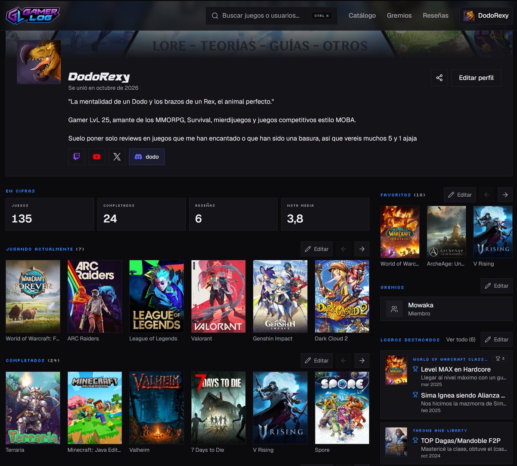Image resolution: width=517 pixels, height=466 pixels.
Task: Open Ver todo (6) achievements link
Action: point(461,340)
